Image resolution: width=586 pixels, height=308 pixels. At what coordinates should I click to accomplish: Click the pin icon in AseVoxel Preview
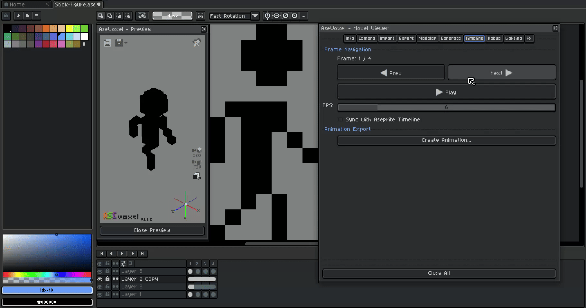point(196,42)
